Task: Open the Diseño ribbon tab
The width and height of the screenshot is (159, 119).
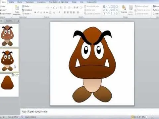Action: click(x=20, y=2)
